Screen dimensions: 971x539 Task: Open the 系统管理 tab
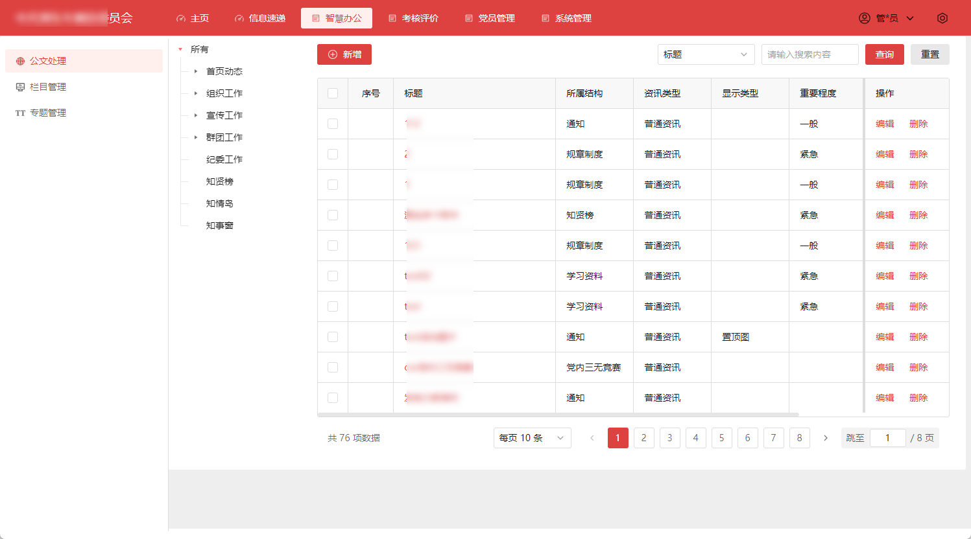pos(566,18)
